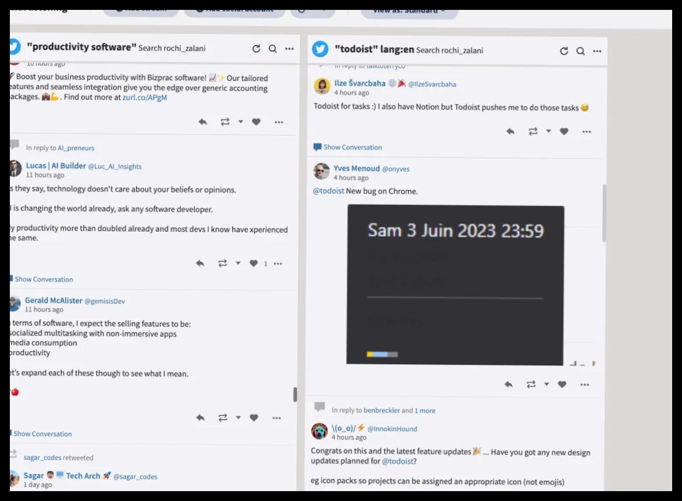
Task: Open the AI_preneurs profile link
Action: click(x=75, y=148)
